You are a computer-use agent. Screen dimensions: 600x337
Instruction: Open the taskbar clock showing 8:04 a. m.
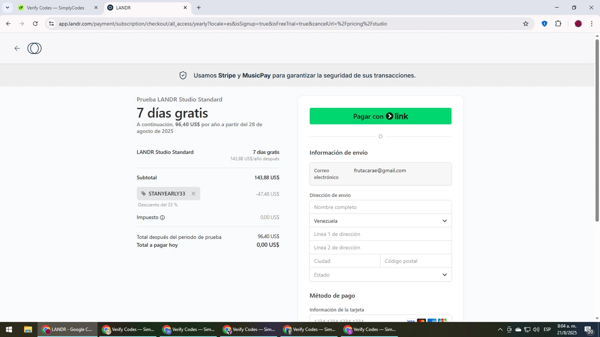[567, 329]
